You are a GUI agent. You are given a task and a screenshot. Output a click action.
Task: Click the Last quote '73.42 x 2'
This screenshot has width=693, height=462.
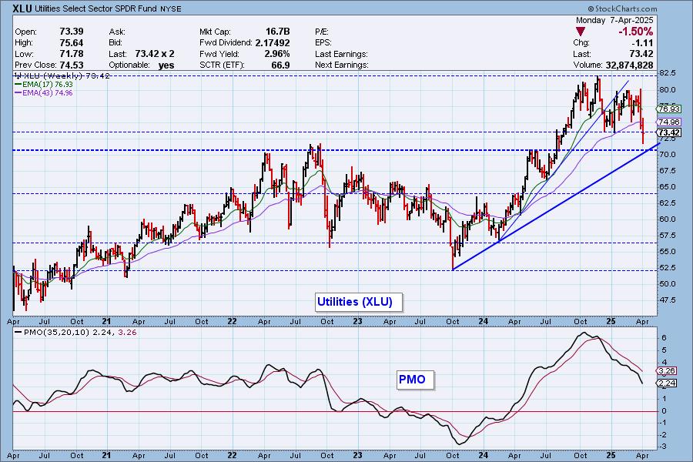click(155, 54)
